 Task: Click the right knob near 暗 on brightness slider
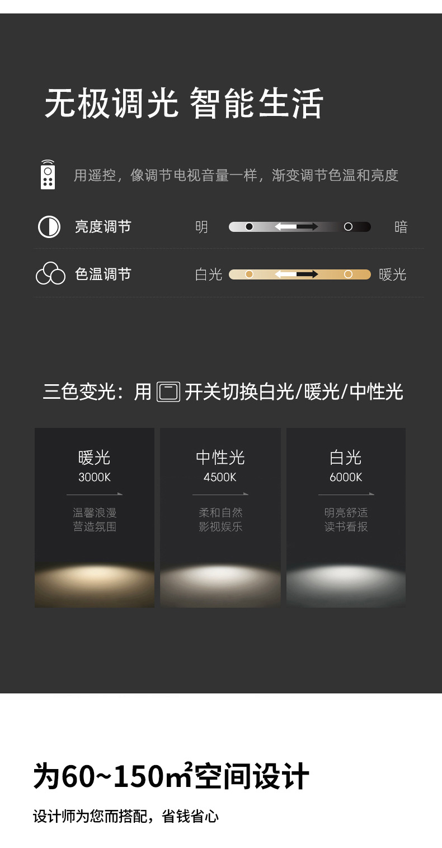(x=348, y=227)
